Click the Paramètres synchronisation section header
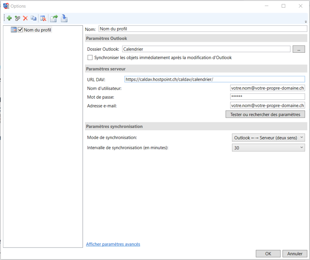Viewport: 310px width, 260px height. [196, 126]
